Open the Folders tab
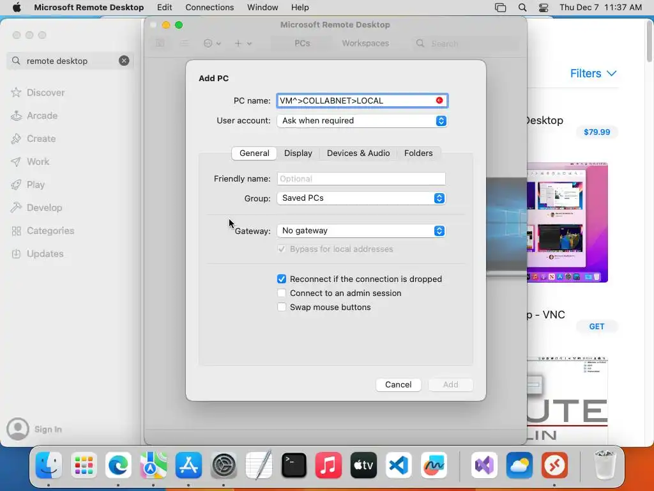The width and height of the screenshot is (654, 491). click(418, 153)
